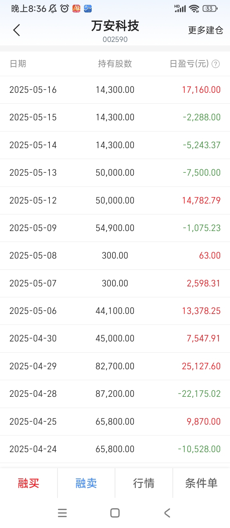Tap the alarm clock status icon
Screen dimensions: 230x528
coord(65,9)
